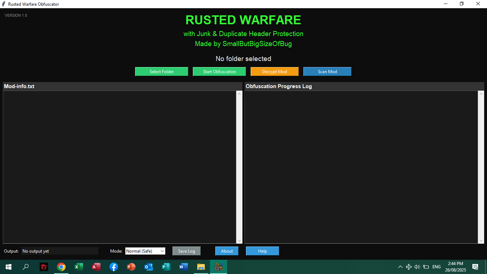Click Progress Log scrollbar down arrow
487x274 pixels.
click(481, 240)
